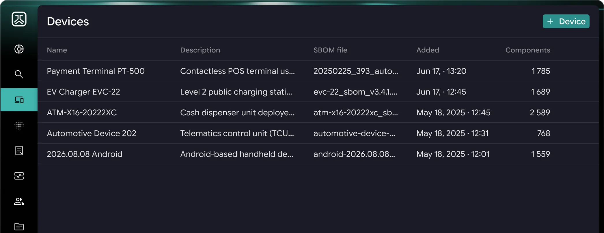
Task: Click the android-2026.08.08 SBOM file
Action: (354, 154)
